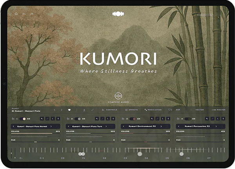Screen dimensions: 235x169
Task: Open the Modulation tab
Action: pos(153,110)
